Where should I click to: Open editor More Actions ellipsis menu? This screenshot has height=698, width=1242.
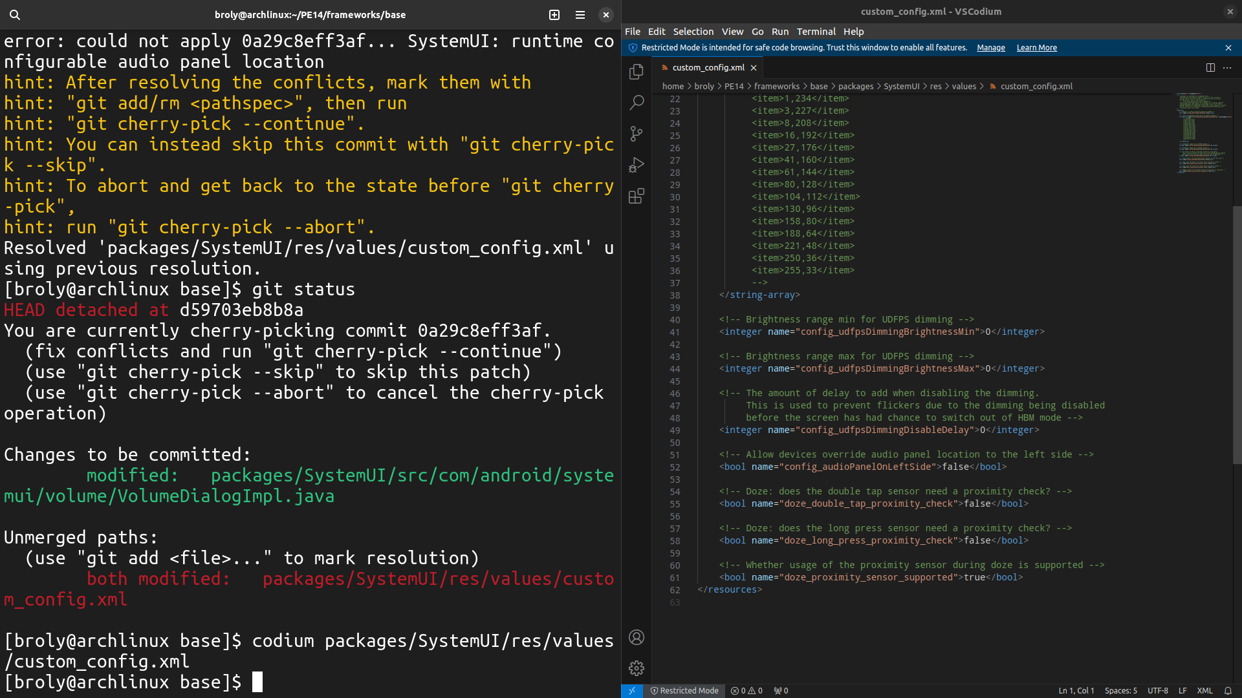tap(1227, 67)
